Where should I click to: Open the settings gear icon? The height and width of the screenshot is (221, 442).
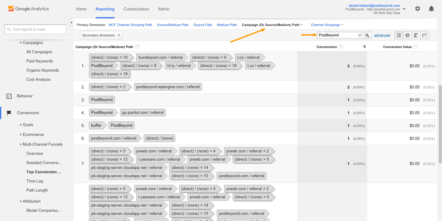coord(417,9)
